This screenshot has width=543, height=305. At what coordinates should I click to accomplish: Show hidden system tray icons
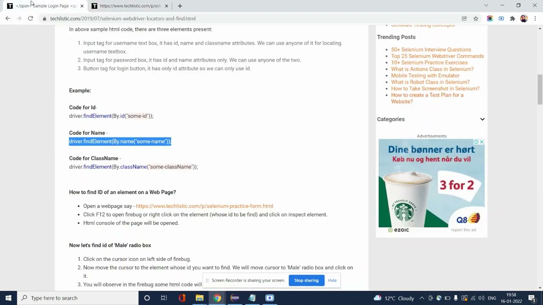pos(422,298)
